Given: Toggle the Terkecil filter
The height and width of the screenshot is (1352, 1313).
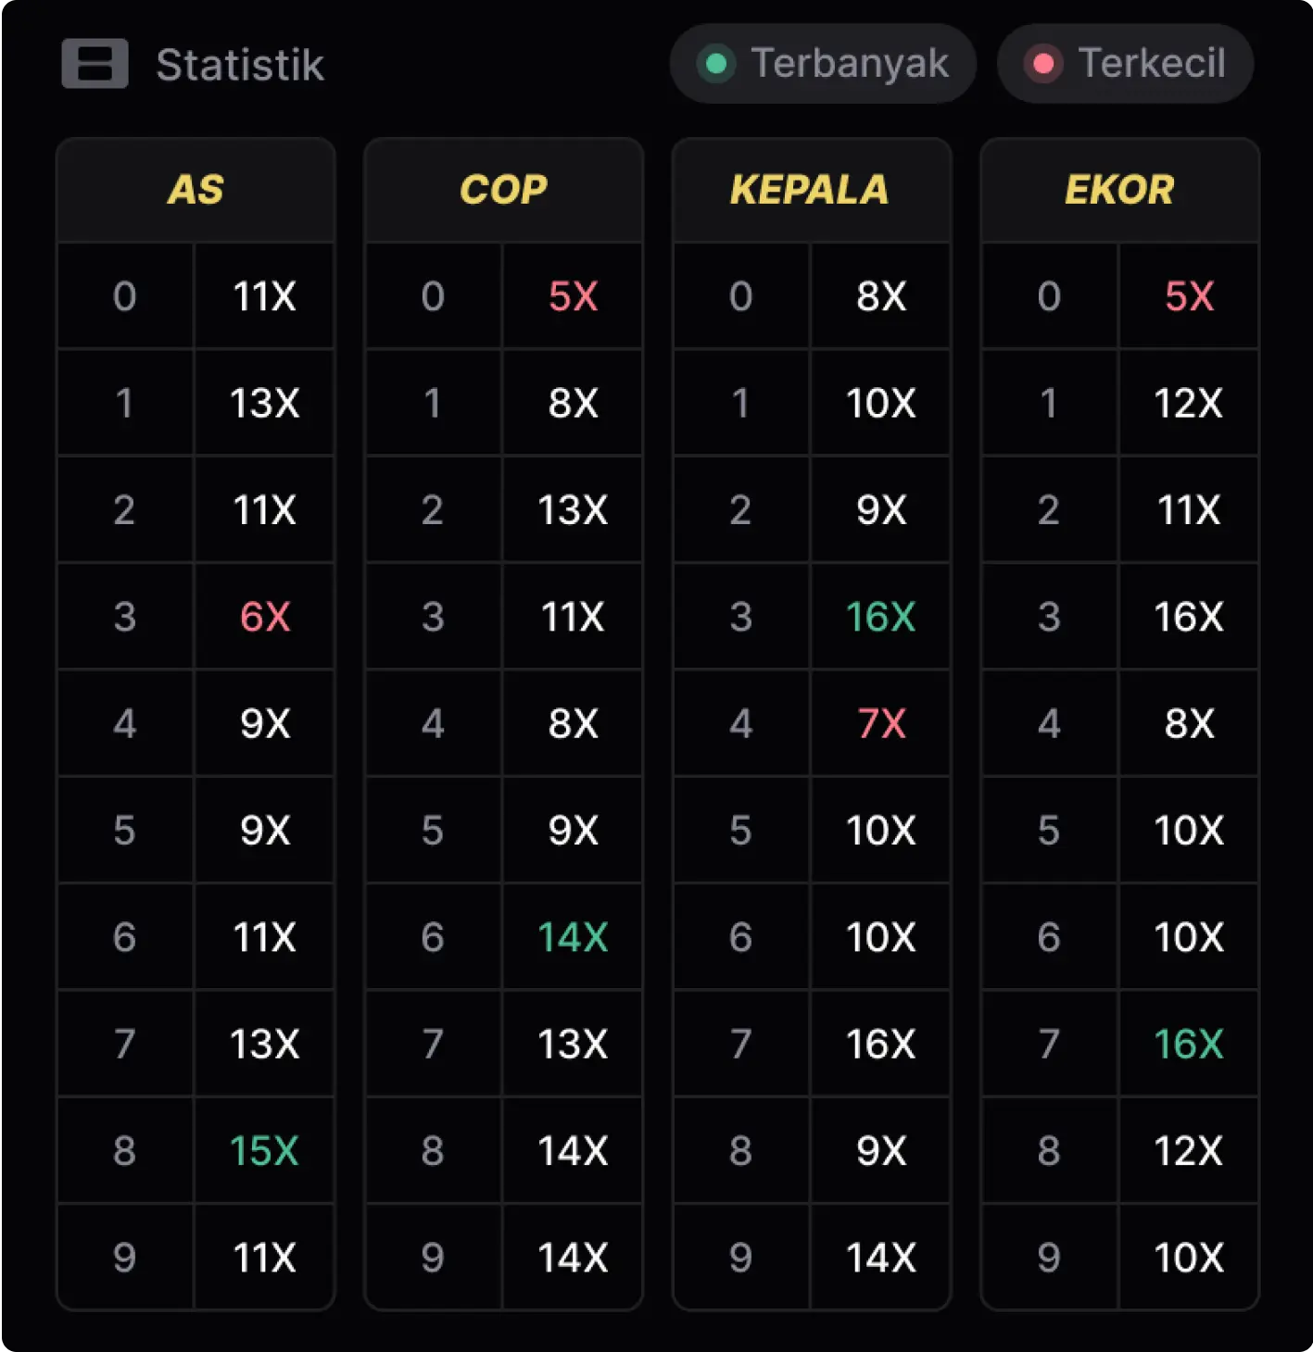Looking at the screenshot, I should coord(1125,64).
